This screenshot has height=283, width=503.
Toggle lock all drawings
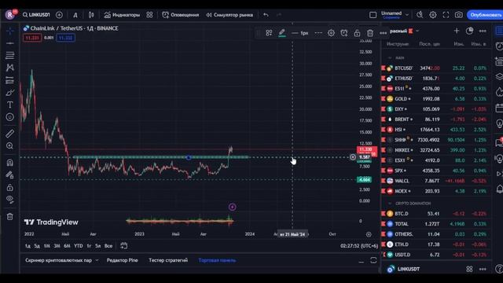tap(10, 187)
